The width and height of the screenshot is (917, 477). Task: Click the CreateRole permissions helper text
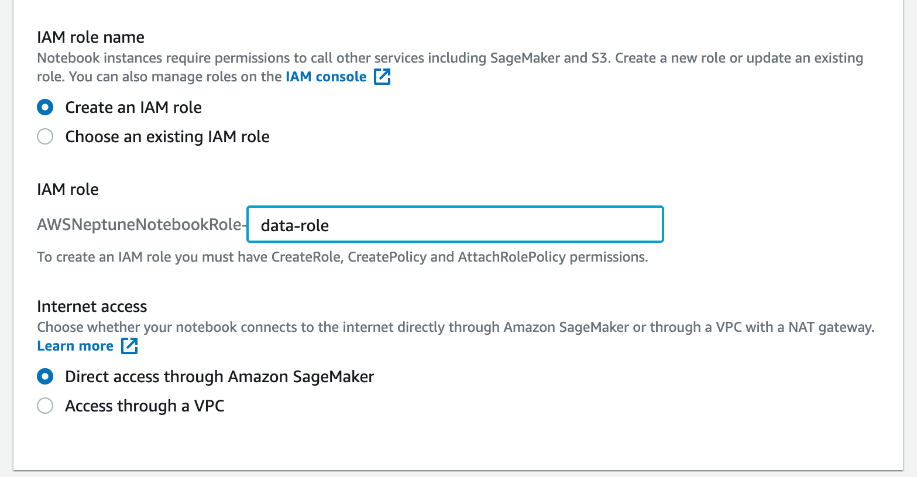pos(342,257)
